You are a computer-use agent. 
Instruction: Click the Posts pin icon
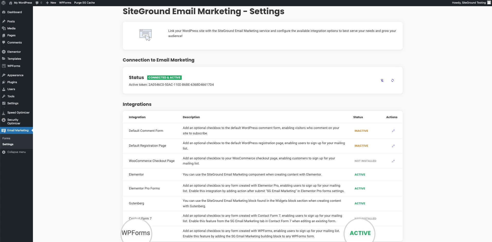point(4,21)
